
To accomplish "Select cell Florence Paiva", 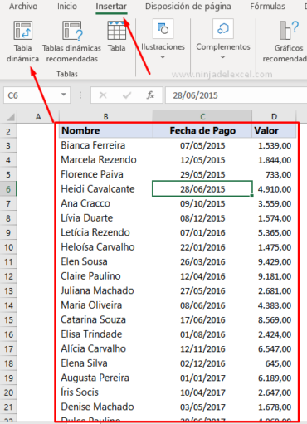I will [x=106, y=174].
